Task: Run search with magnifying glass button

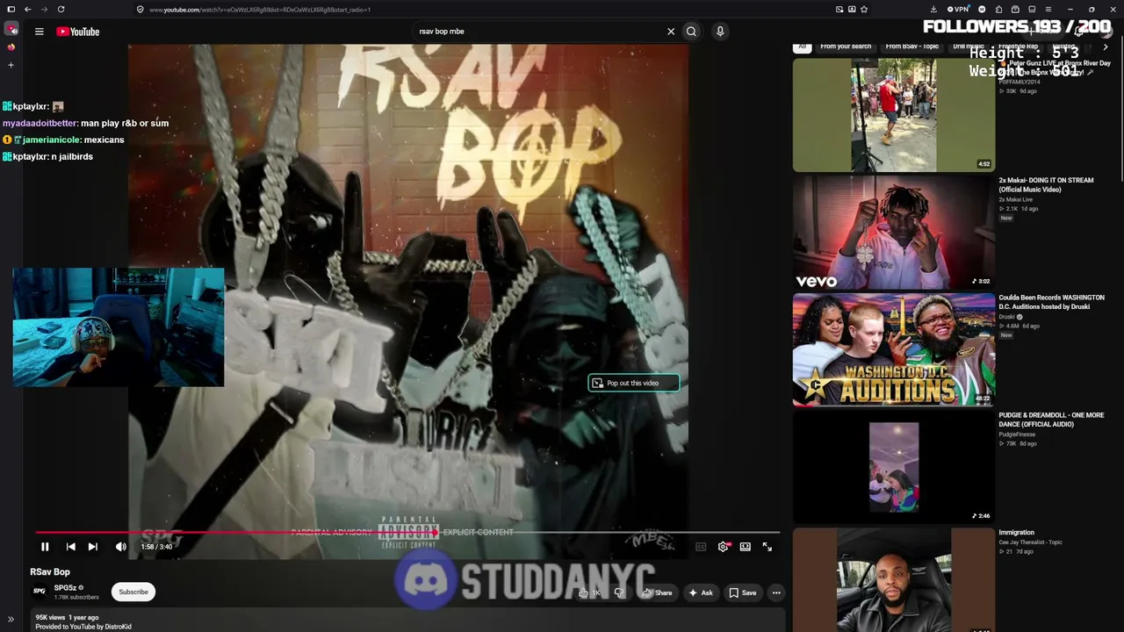Action: click(x=691, y=32)
